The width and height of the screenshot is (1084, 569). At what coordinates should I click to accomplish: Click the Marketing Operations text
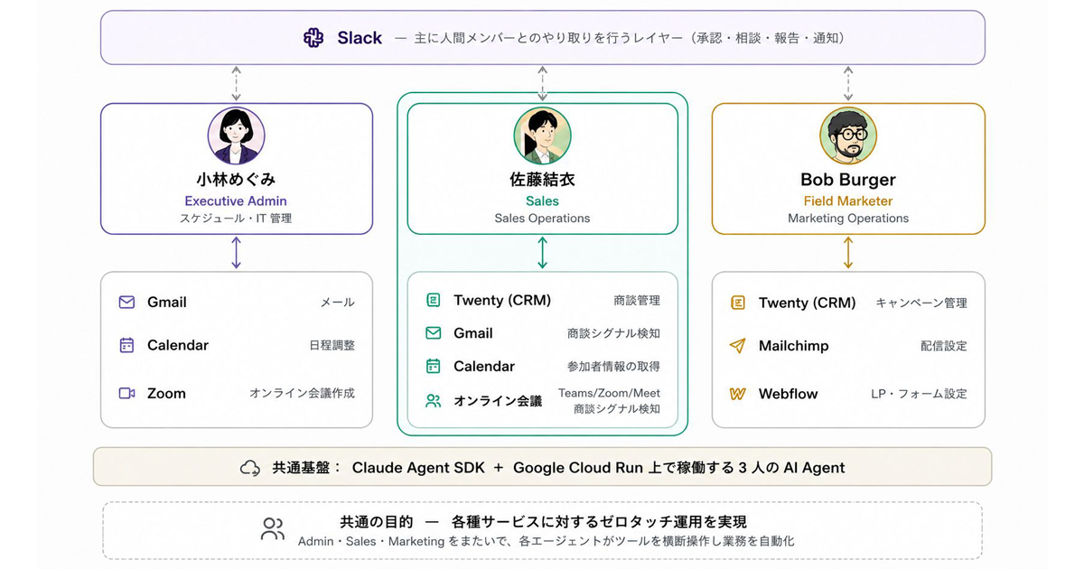[848, 219]
